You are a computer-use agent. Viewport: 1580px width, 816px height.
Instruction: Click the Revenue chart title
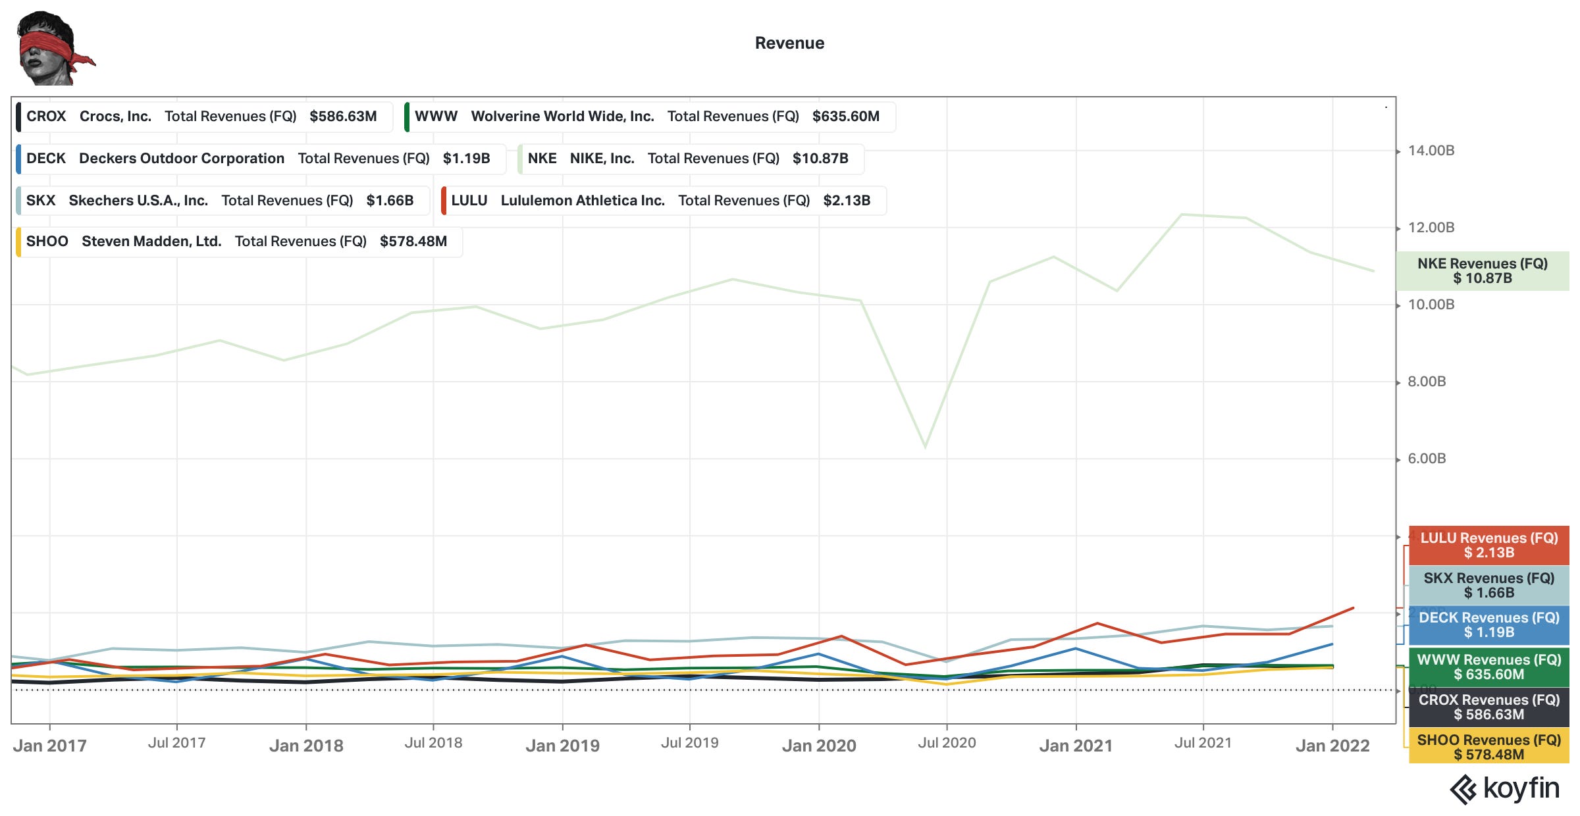click(x=789, y=43)
